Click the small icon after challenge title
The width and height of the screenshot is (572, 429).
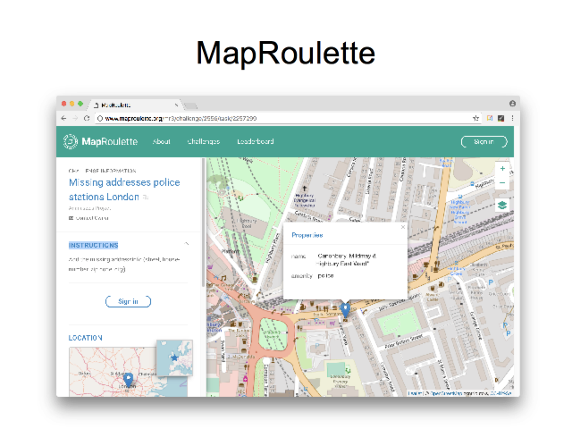tap(145, 198)
